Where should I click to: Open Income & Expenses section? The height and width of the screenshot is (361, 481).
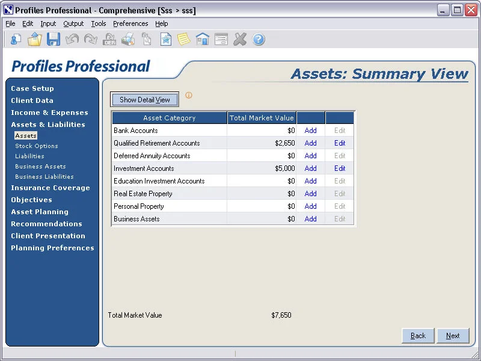[50, 113]
